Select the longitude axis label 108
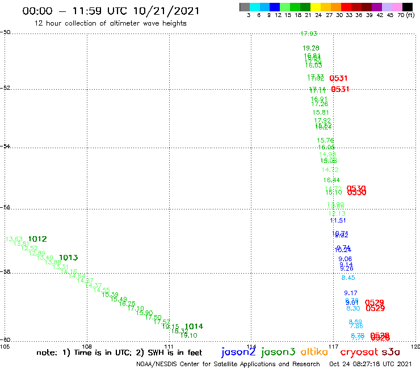This screenshot has width=420, height=369. pos(87,346)
